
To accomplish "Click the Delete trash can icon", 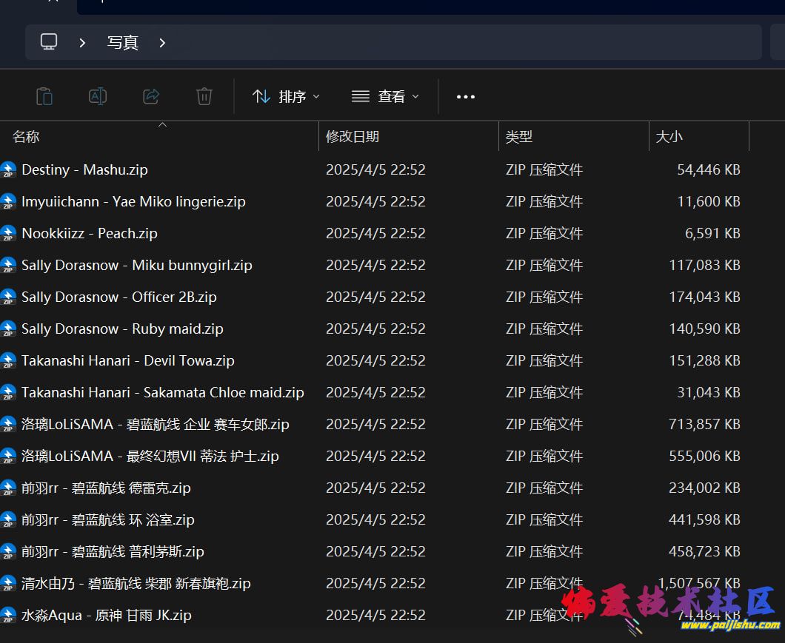I will point(204,96).
